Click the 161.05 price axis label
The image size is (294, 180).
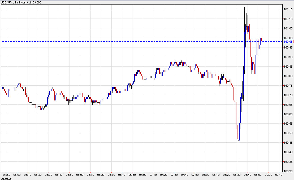point(288,28)
